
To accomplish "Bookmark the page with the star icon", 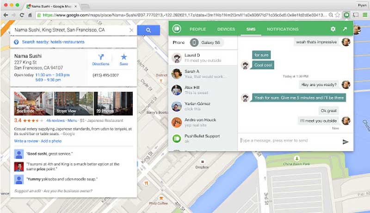I will tap(338, 15).
